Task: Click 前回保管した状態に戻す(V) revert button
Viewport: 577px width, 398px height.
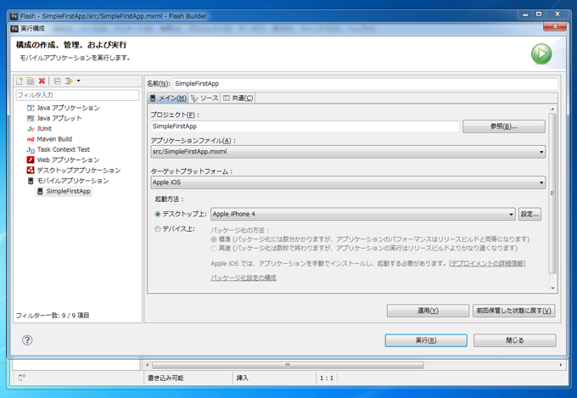Action: 513,311
